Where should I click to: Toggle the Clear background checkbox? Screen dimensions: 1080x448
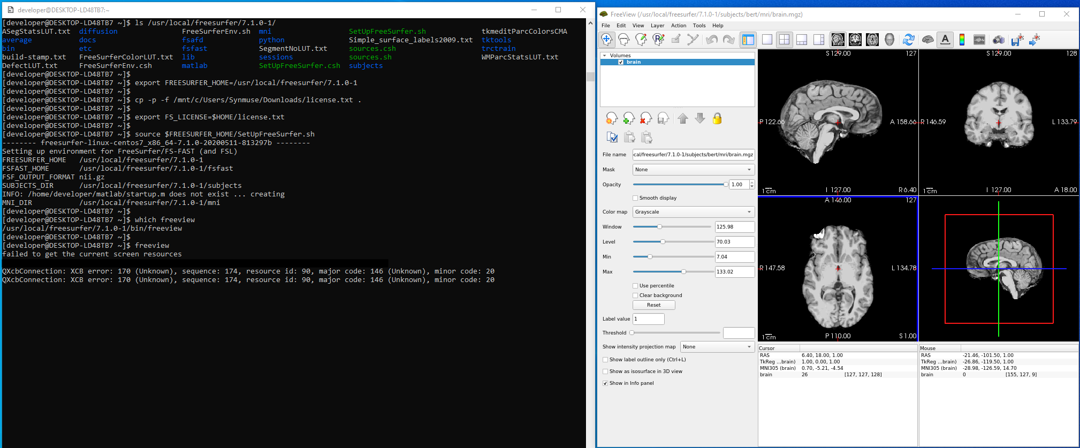click(x=635, y=295)
